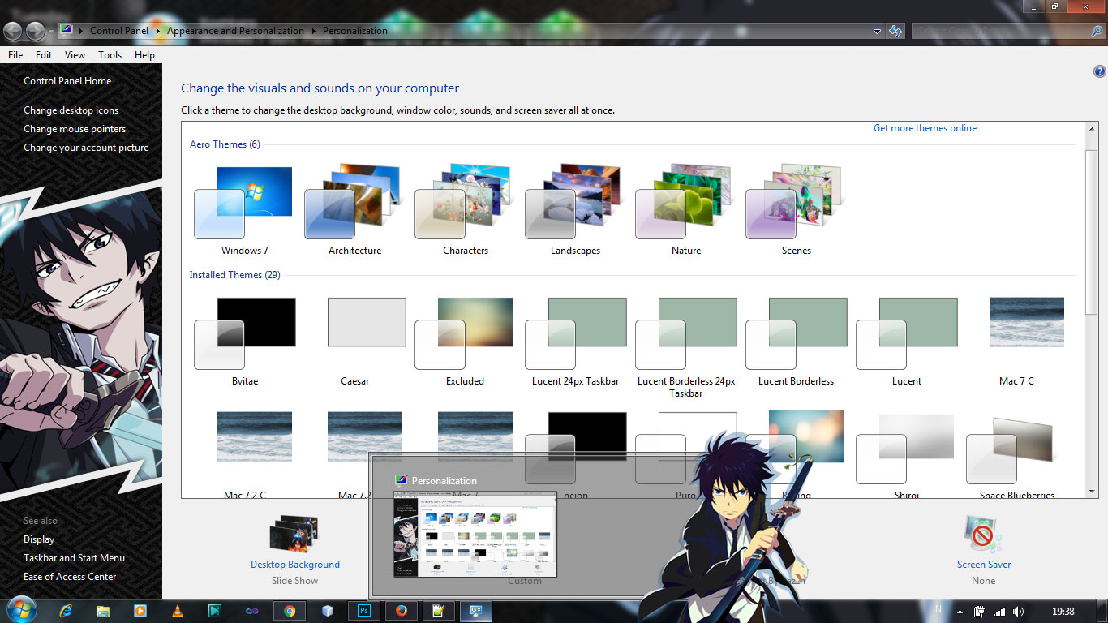Apply the Architecture Aero theme
The width and height of the screenshot is (1108, 623).
pos(354,209)
